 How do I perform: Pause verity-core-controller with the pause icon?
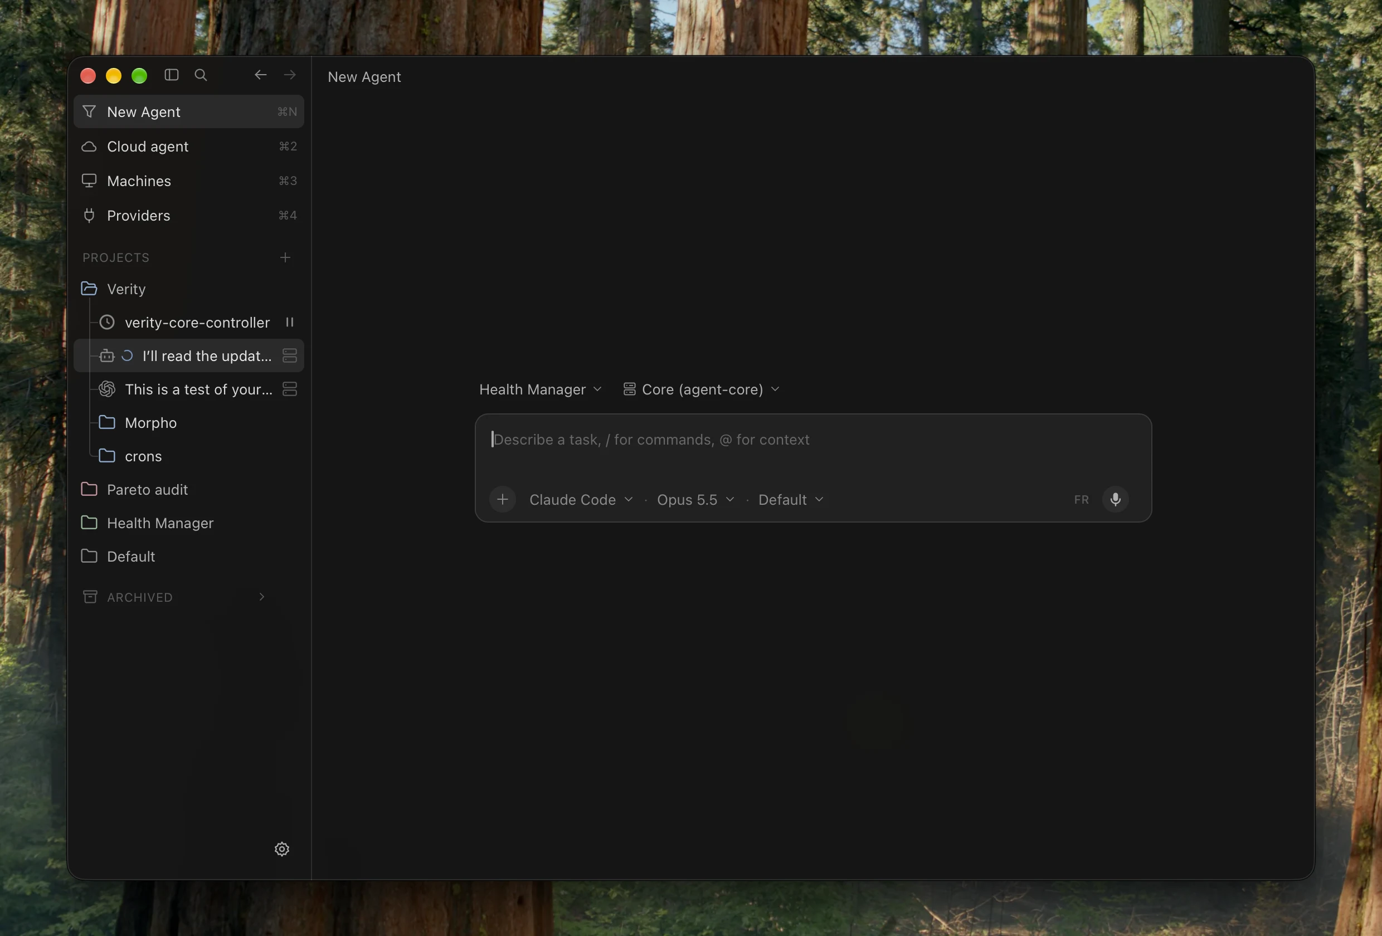click(x=290, y=323)
